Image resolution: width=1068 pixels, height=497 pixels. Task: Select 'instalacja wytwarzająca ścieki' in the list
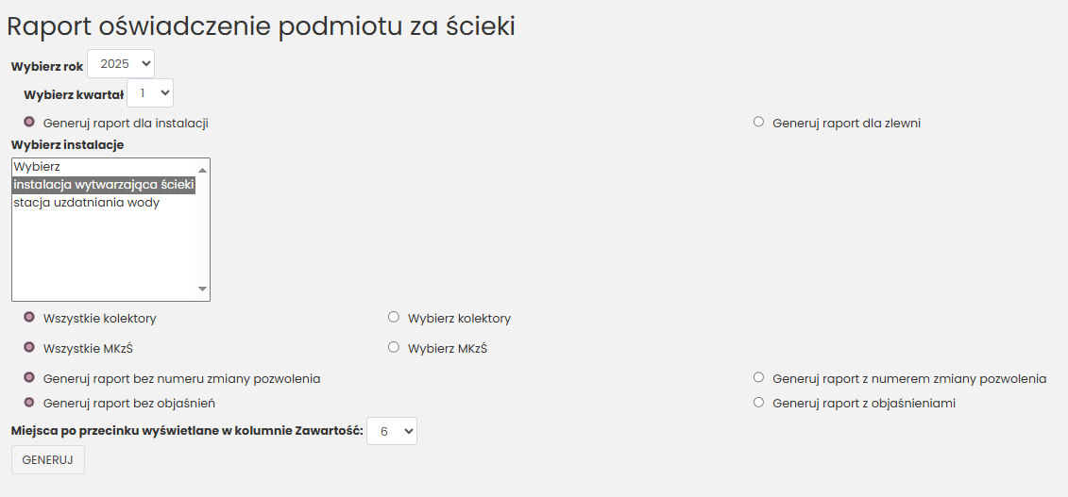click(103, 185)
